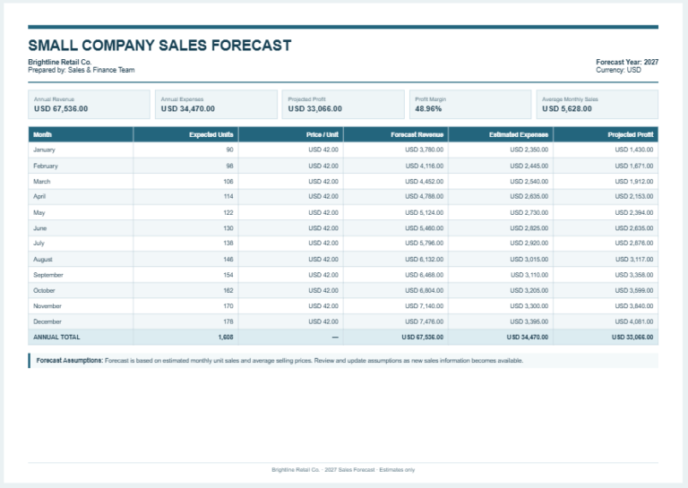Viewport: 688px width, 488px height.
Task: Select November forecast revenue USD 7,140.00
Action: pos(425,306)
